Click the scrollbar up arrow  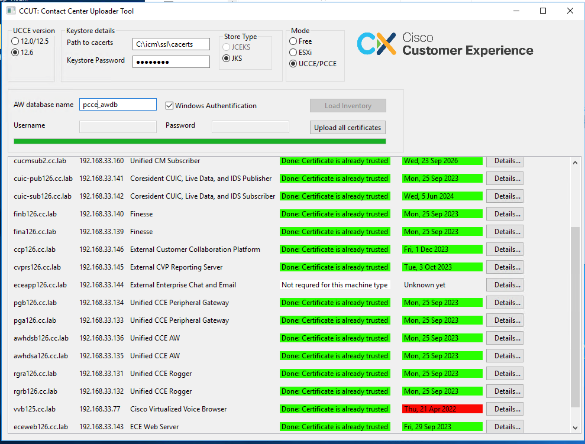click(x=575, y=163)
